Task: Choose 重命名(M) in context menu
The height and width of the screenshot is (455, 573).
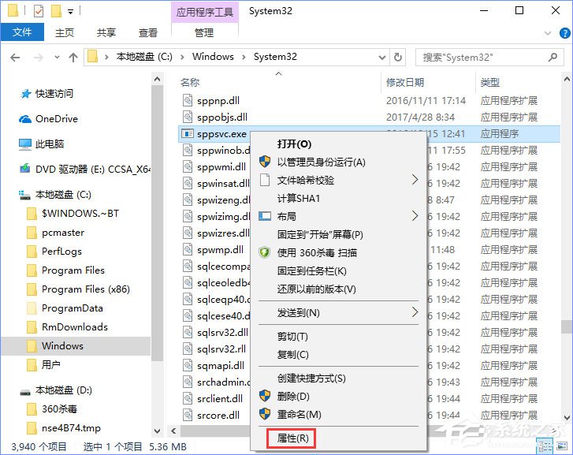Action: 338,415
